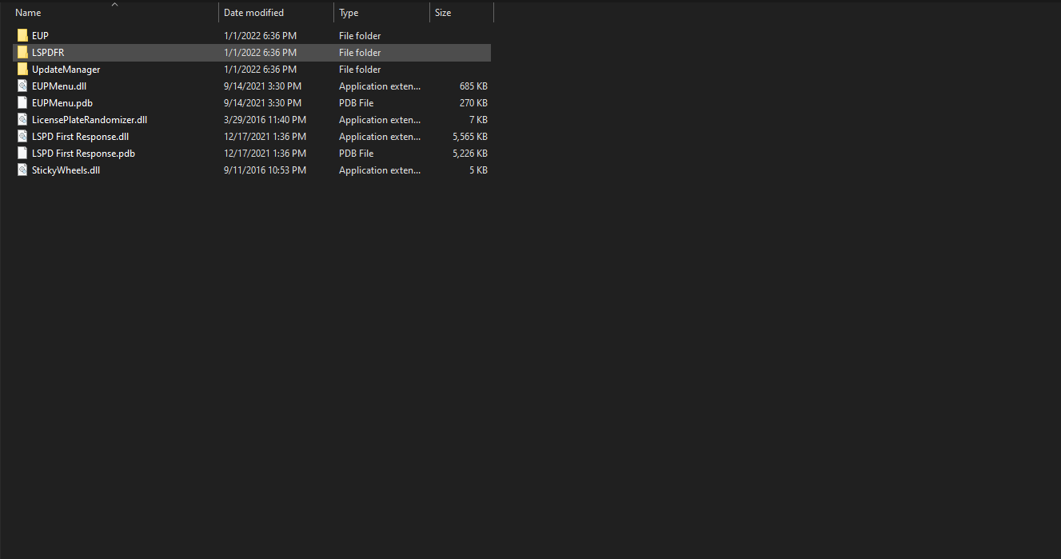Click the date modified of the EUP folder
The height and width of the screenshot is (559, 1061).
(260, 36)
